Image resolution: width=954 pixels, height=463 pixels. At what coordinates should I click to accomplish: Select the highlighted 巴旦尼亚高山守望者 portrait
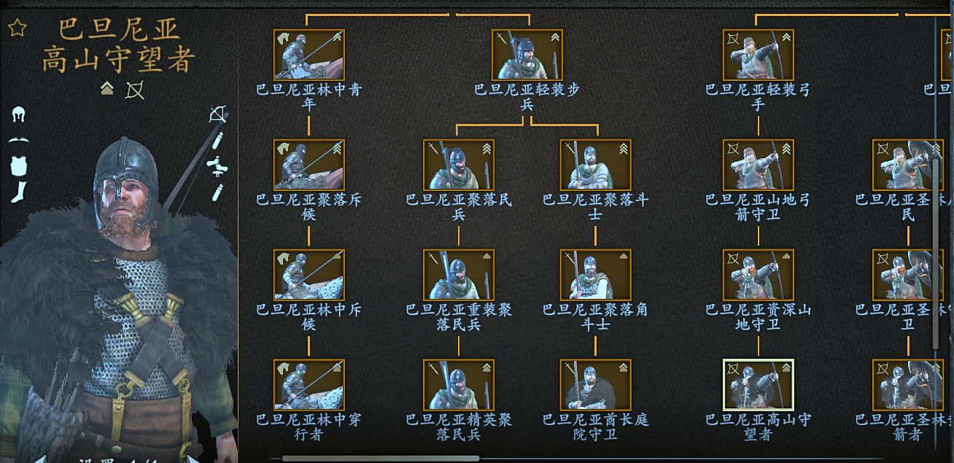coord(759,385)
